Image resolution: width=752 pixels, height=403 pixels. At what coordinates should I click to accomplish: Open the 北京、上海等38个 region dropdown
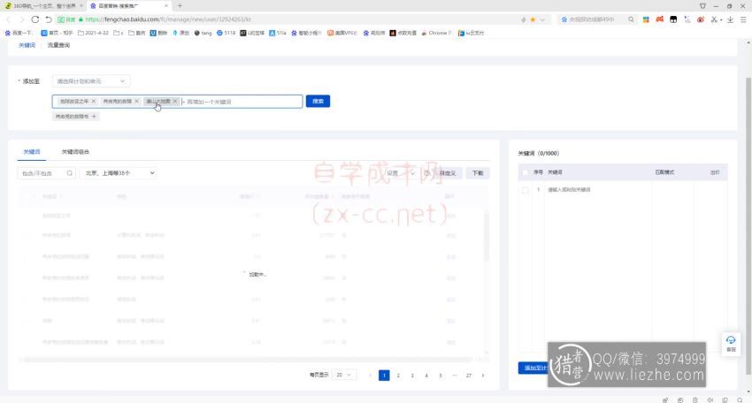[119, 173]
